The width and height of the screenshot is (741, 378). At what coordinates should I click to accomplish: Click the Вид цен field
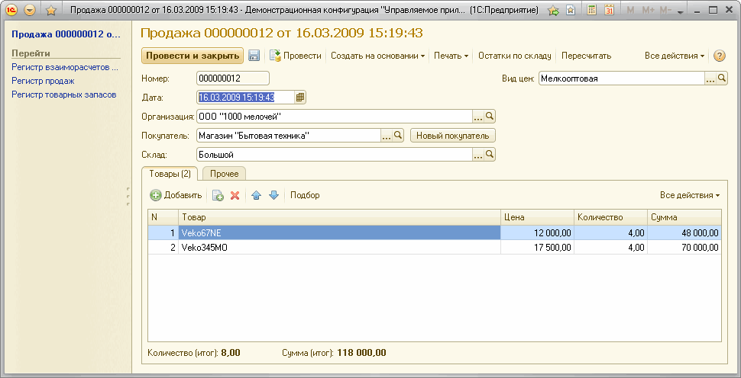[621, 78]
